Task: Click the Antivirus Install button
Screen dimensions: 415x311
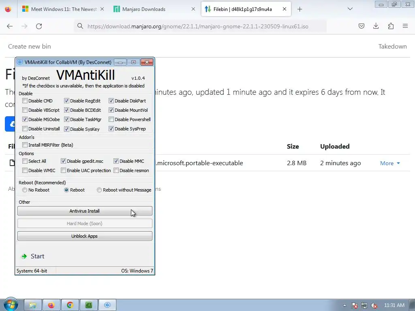Action: point(85,211)
